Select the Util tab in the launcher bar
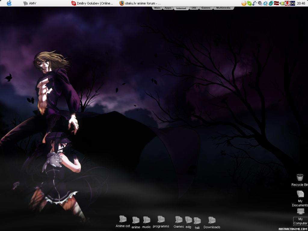 pos(194,8)
